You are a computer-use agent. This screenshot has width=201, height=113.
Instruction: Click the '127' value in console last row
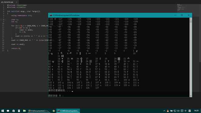(x=97, y=88)
